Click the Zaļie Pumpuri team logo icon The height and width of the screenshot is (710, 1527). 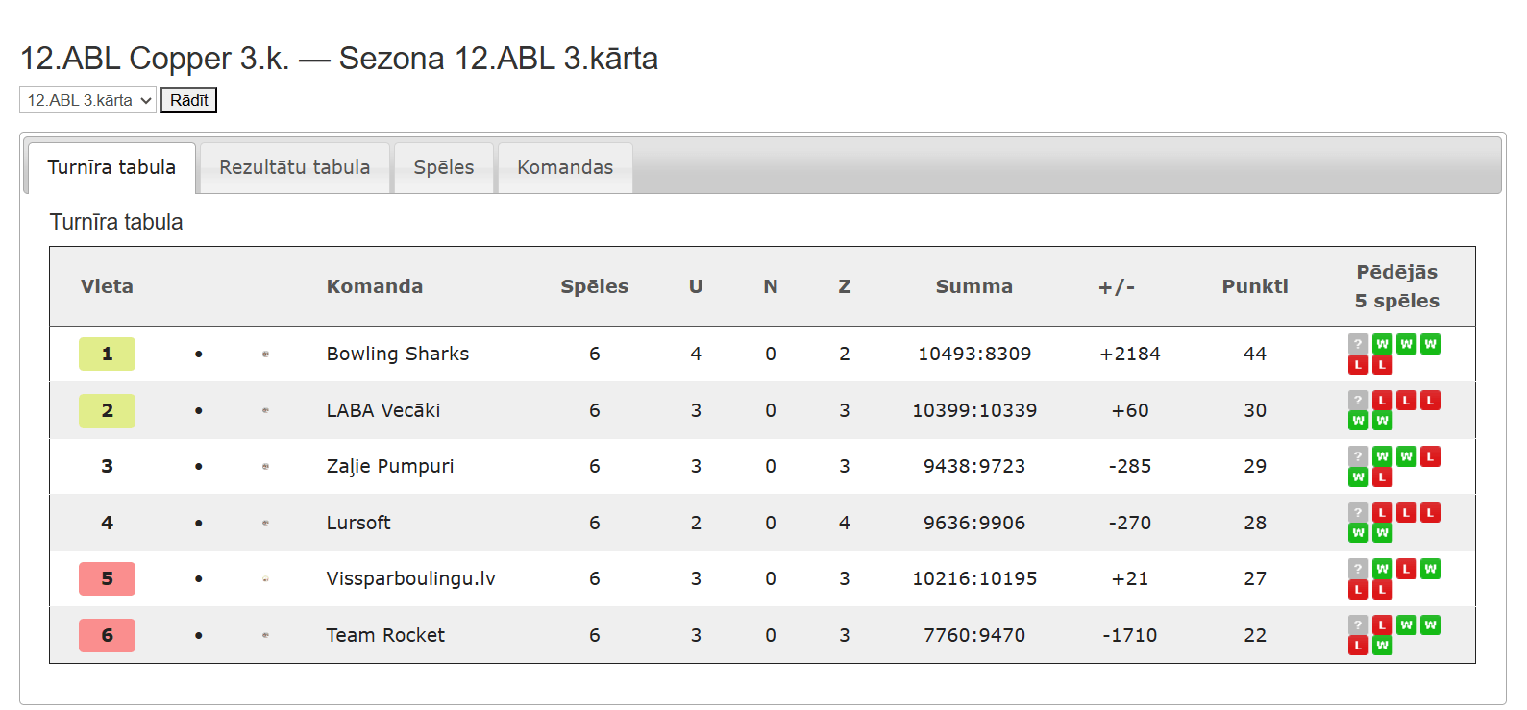[265, 467]
